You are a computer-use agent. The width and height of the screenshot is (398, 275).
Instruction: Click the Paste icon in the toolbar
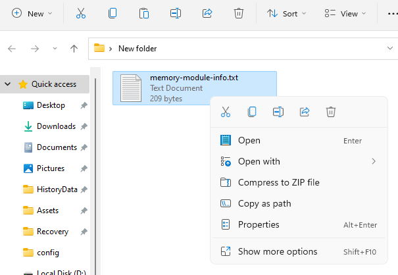143,13
